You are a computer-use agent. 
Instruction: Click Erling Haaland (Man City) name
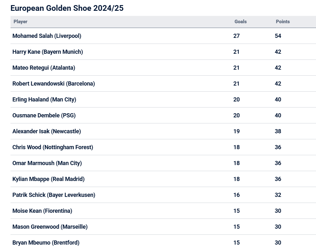(x=44, y=100)
